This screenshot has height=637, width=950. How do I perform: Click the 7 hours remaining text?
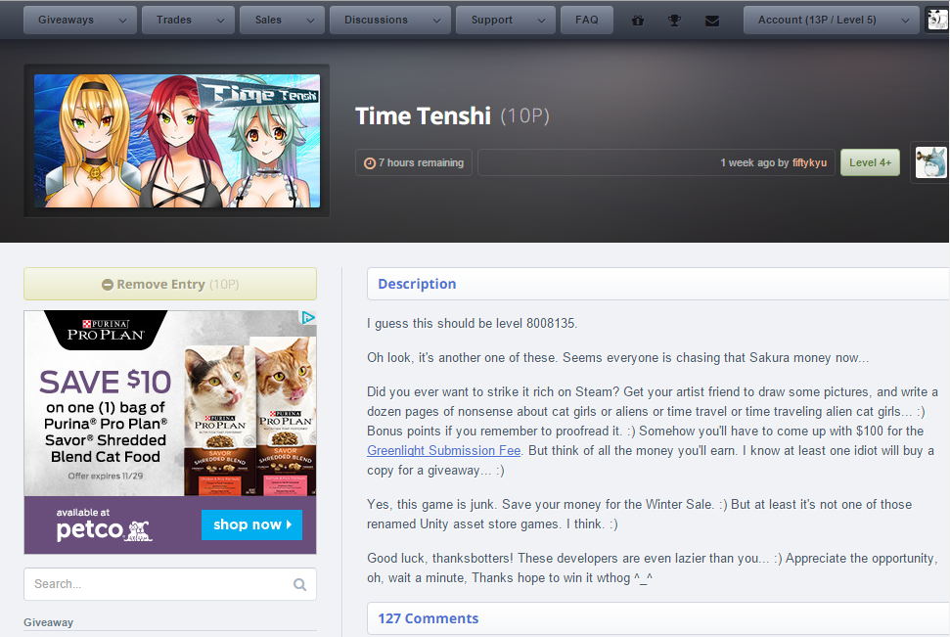pyautogui.click(x=421, y=162)
